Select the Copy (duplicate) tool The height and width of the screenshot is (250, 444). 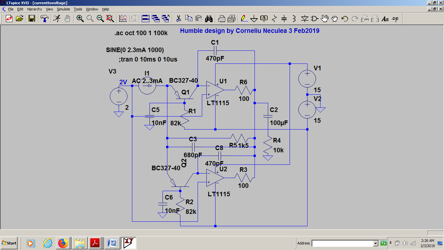[x=189, y=19]
